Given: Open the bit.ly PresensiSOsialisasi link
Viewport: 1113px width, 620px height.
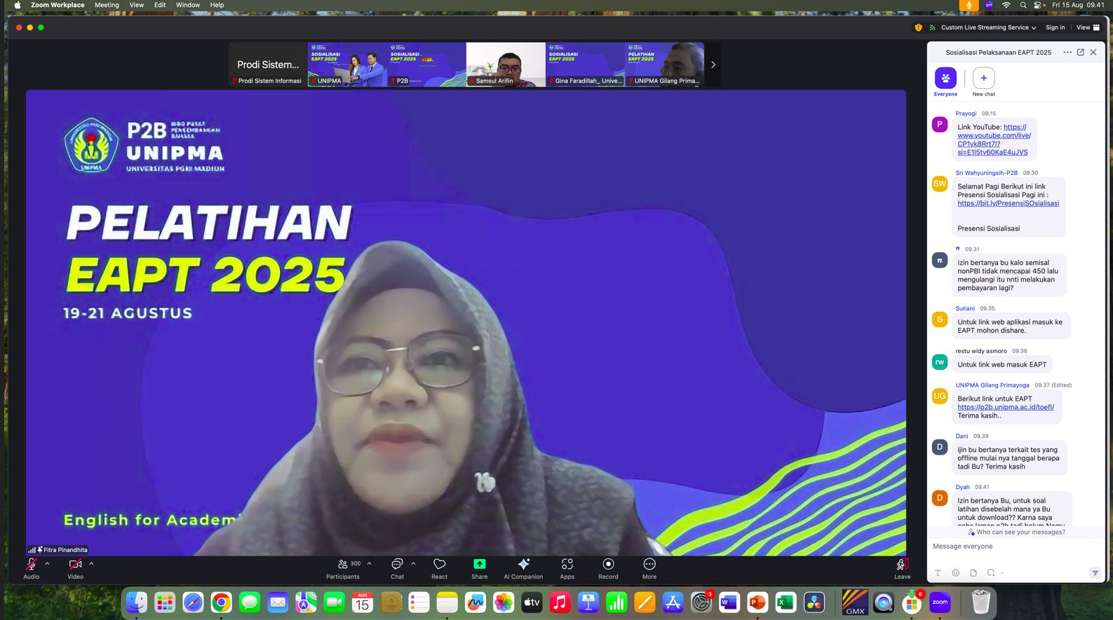Looking at the screenshot, I should tap(1008, 203).
